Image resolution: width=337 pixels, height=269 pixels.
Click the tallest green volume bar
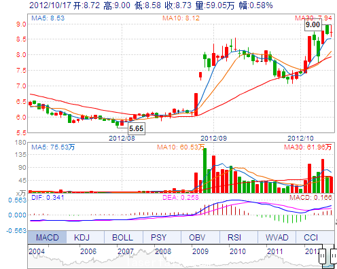point(205,171)
